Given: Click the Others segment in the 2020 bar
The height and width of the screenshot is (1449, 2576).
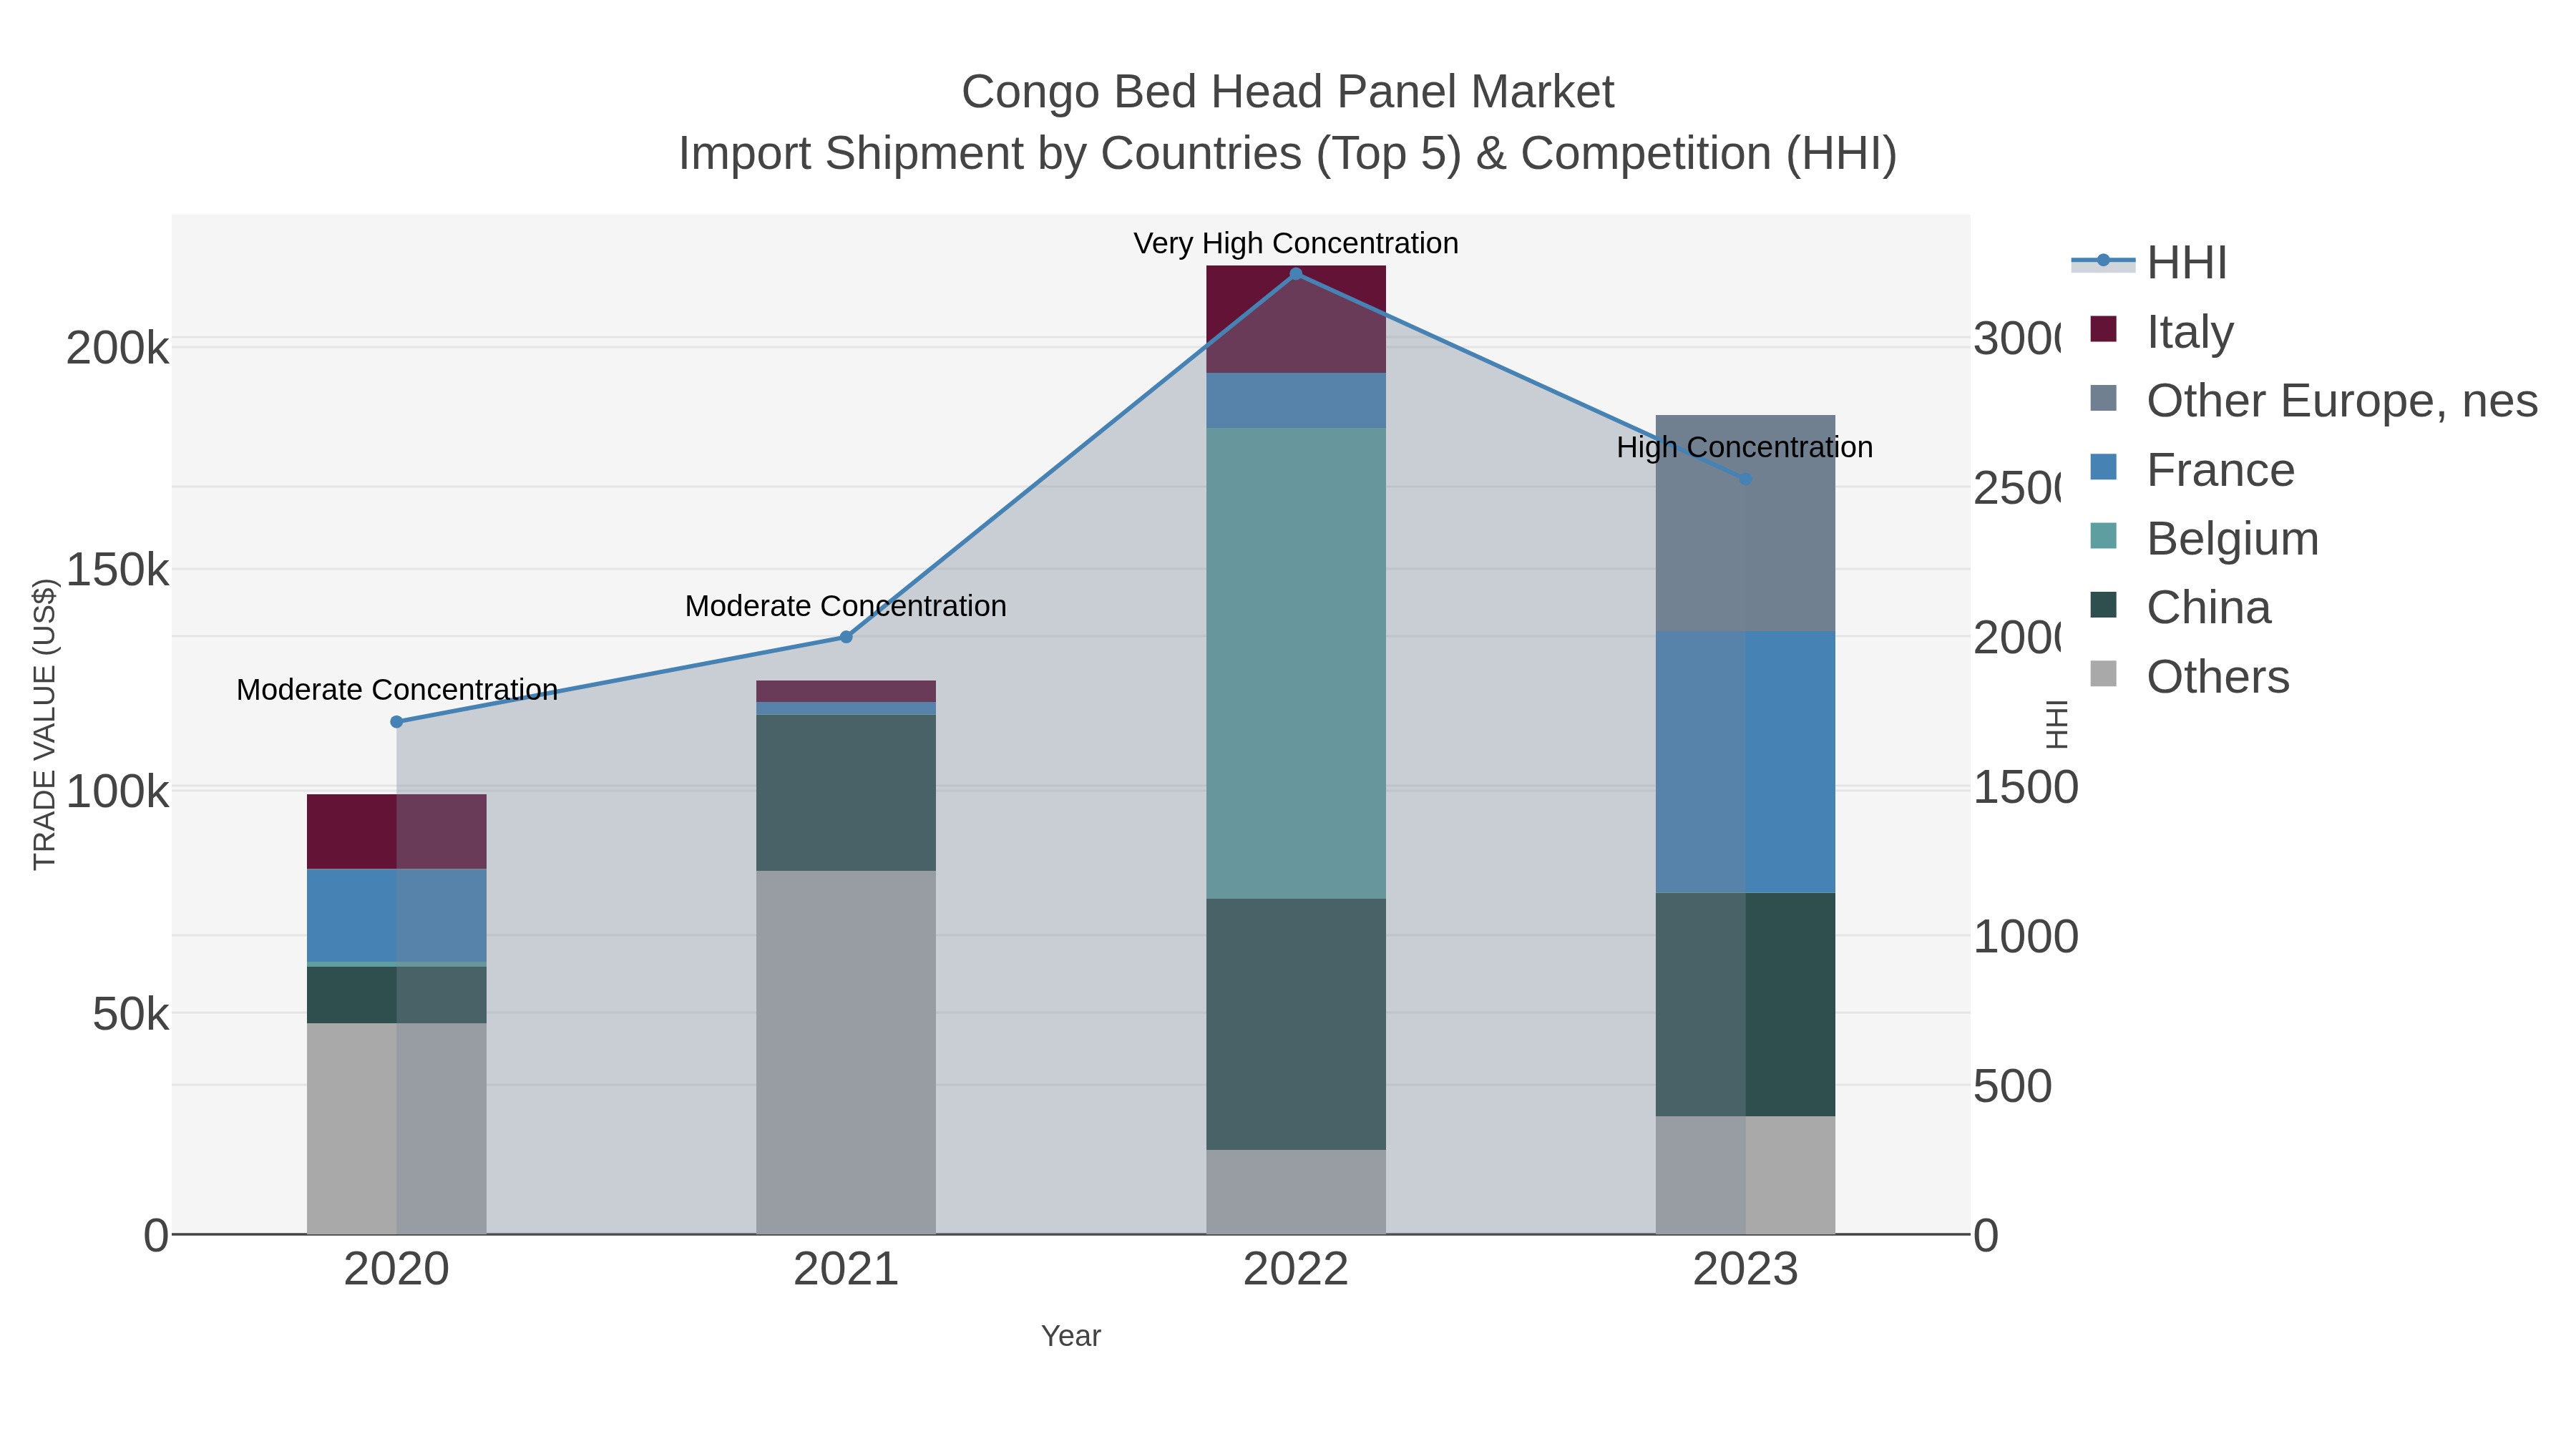Looking at the screenshot, I should coord(396,1129).
